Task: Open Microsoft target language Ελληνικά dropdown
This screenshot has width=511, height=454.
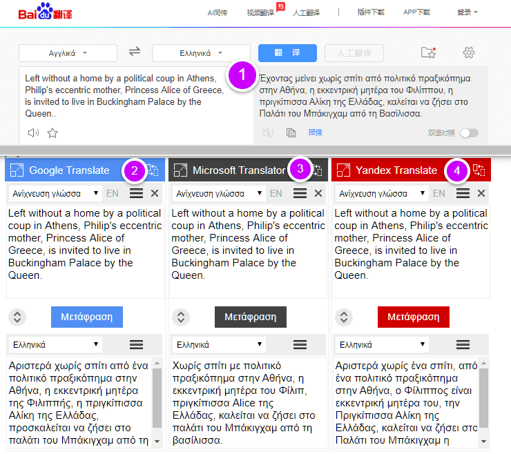Action: (x=218, y=344)
